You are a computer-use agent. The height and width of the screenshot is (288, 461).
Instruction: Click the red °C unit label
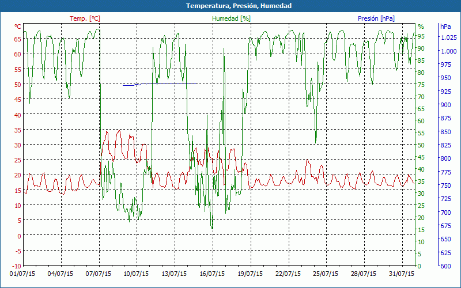coord(18,26)
